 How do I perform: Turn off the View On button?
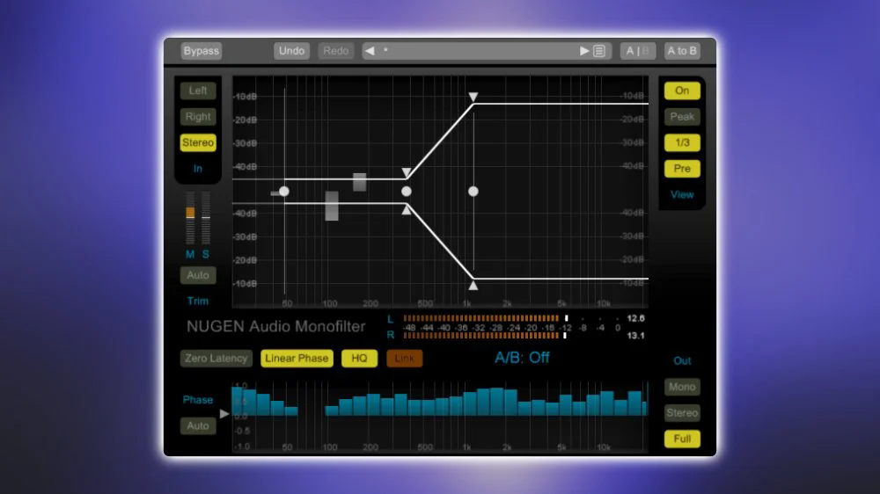tap(682, 91)
